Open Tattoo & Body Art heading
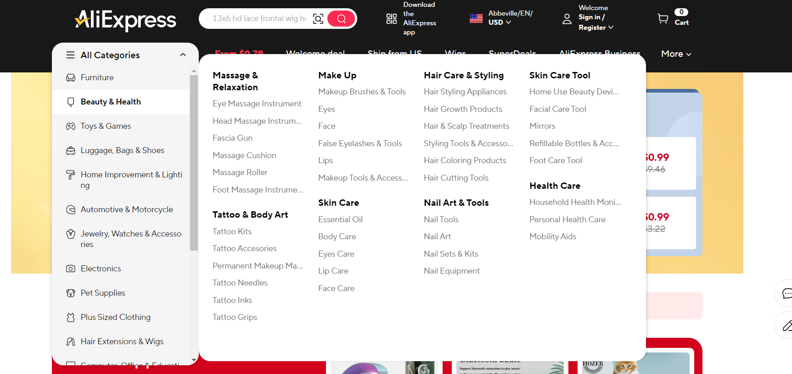 (x=250, y=214)
